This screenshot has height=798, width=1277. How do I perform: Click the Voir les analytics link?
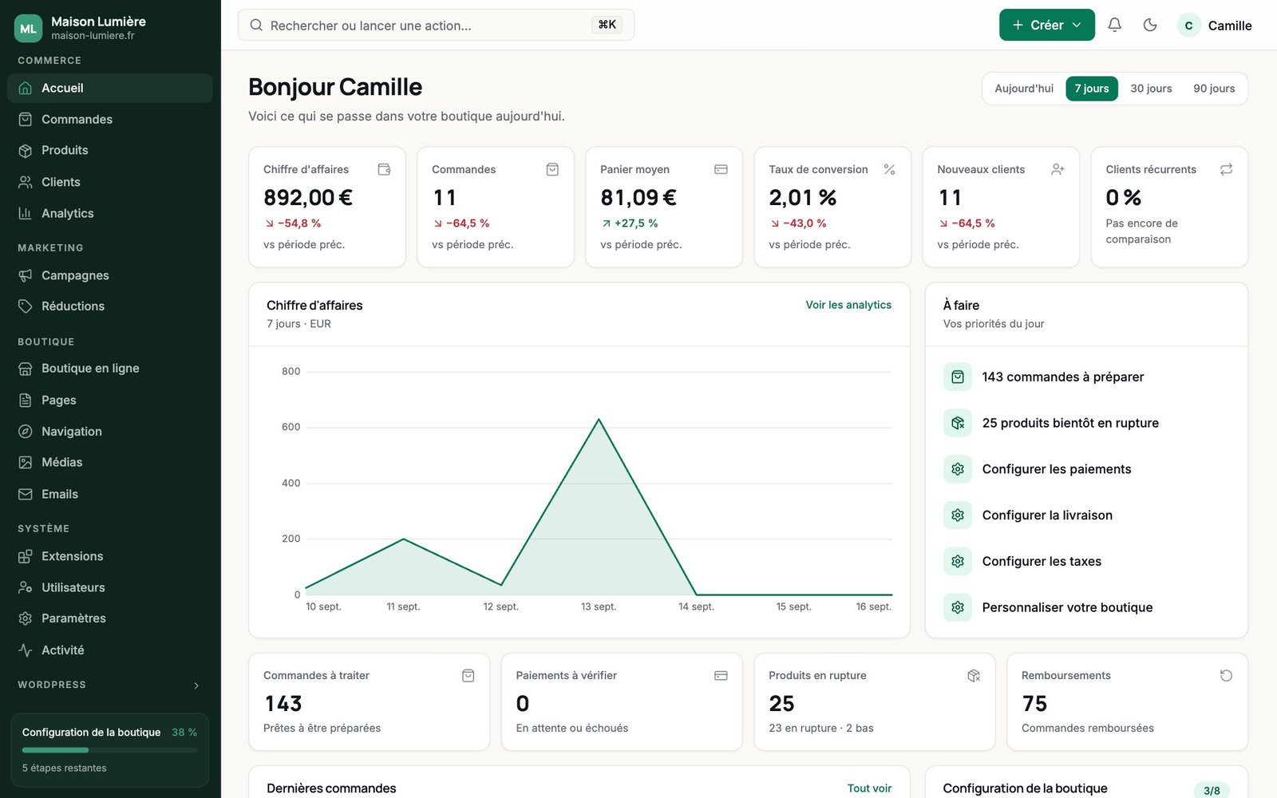coord(848,305)
